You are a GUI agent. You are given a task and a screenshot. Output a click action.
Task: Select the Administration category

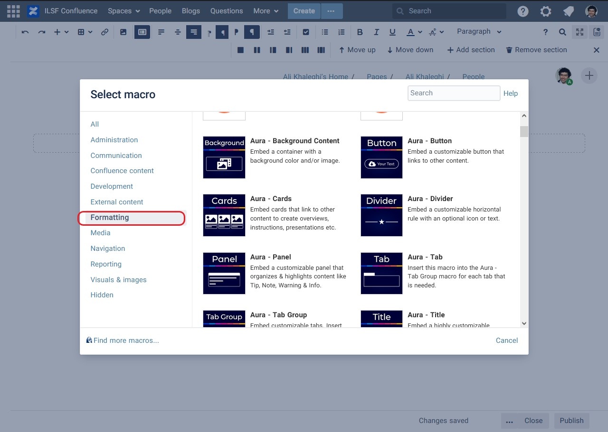(x=114, y=140)
